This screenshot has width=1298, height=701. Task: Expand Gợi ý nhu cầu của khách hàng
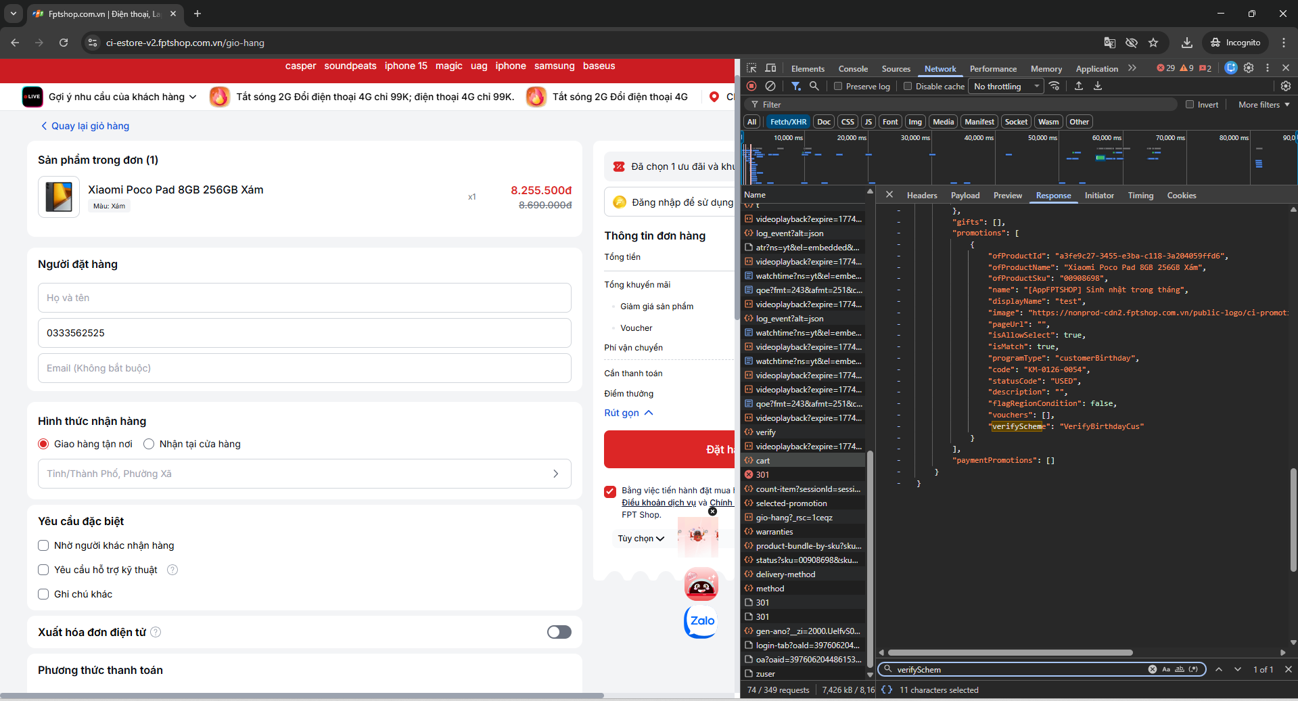tap(122, 97)
